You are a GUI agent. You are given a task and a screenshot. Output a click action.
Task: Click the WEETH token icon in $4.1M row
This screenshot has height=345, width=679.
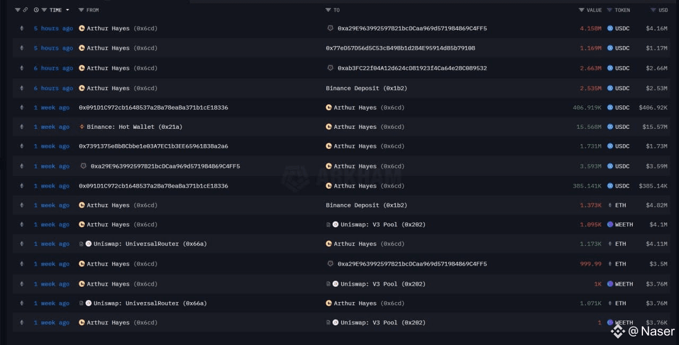pyautogui.click(x=610, y=225)
